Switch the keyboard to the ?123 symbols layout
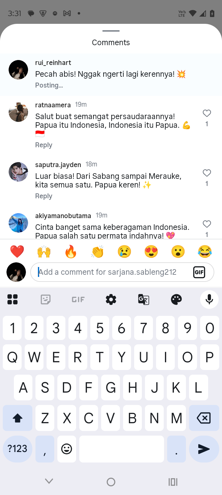The height and width of the screenshot is (495, 222). click(x=18, y=449)
